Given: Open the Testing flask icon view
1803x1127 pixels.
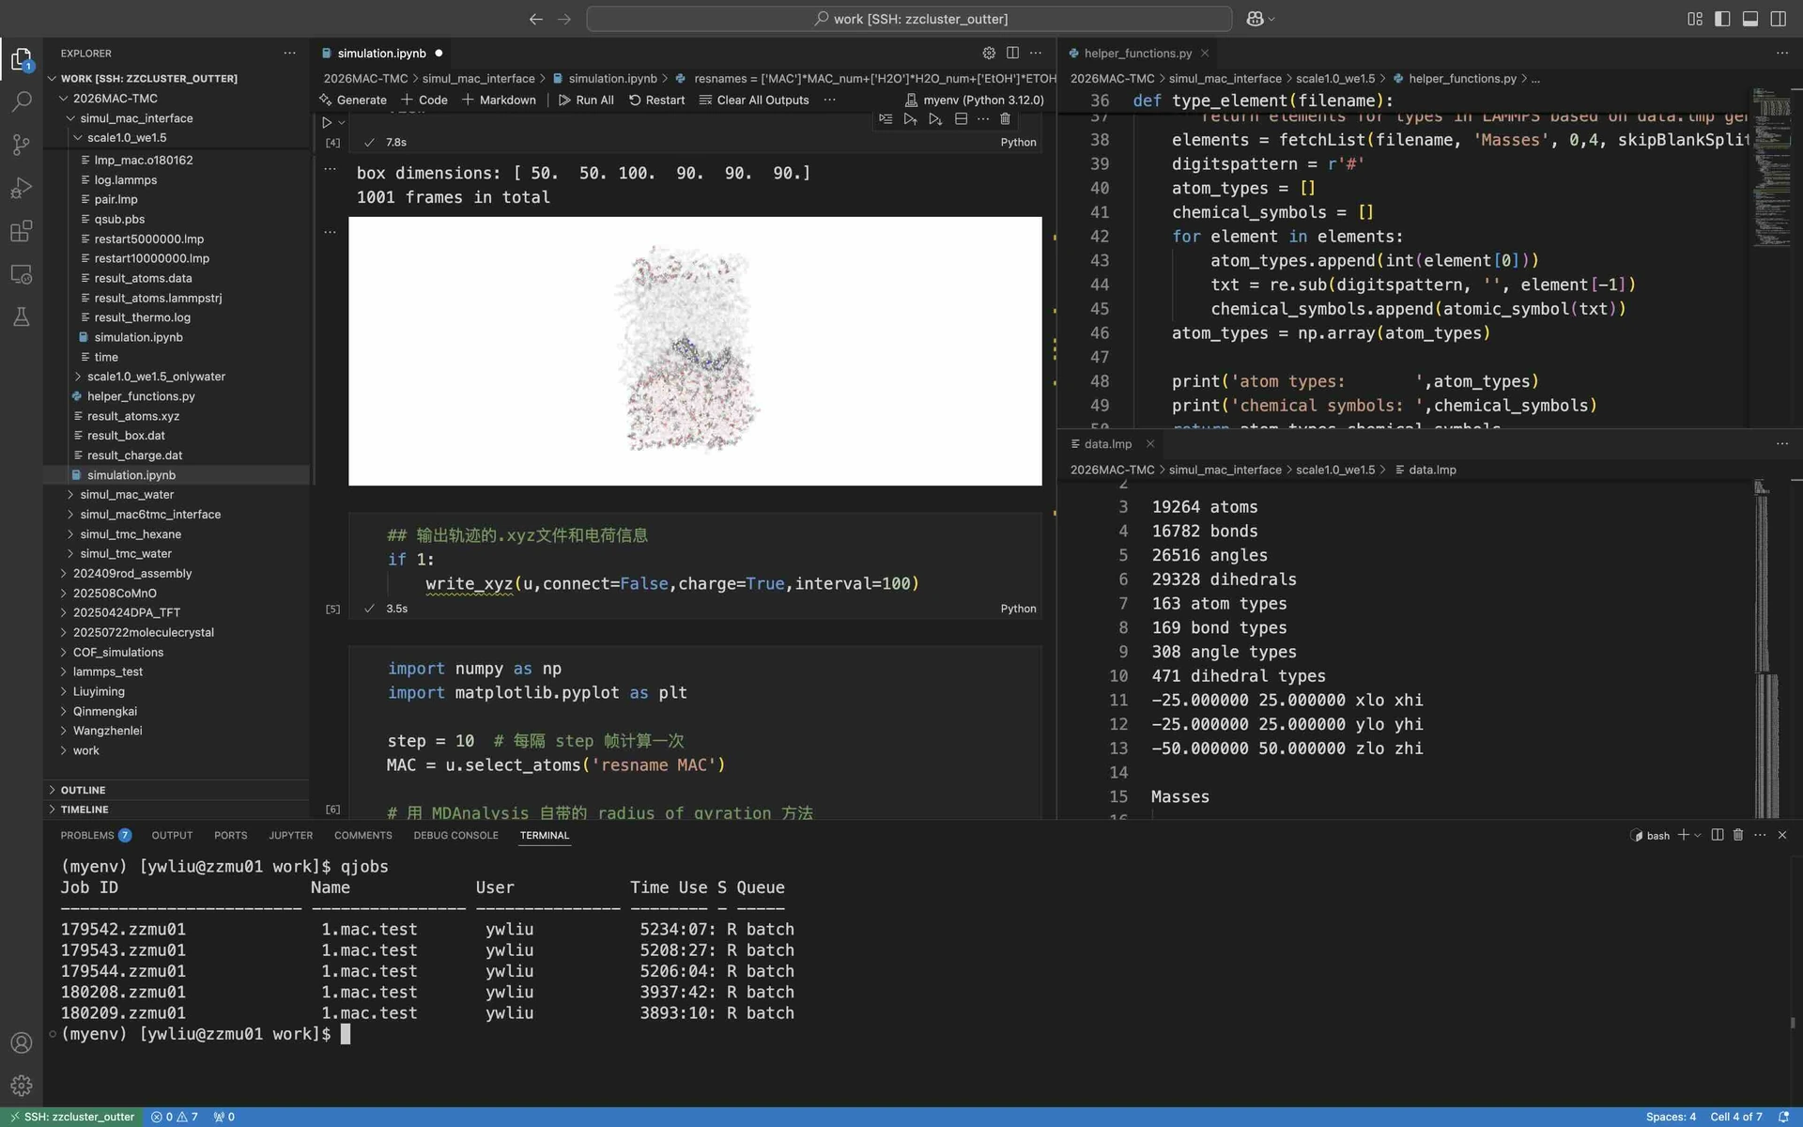Looking at the screenshot, I should point(21,317).
